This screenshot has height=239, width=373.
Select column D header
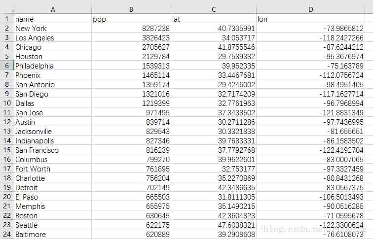point(311,9)
